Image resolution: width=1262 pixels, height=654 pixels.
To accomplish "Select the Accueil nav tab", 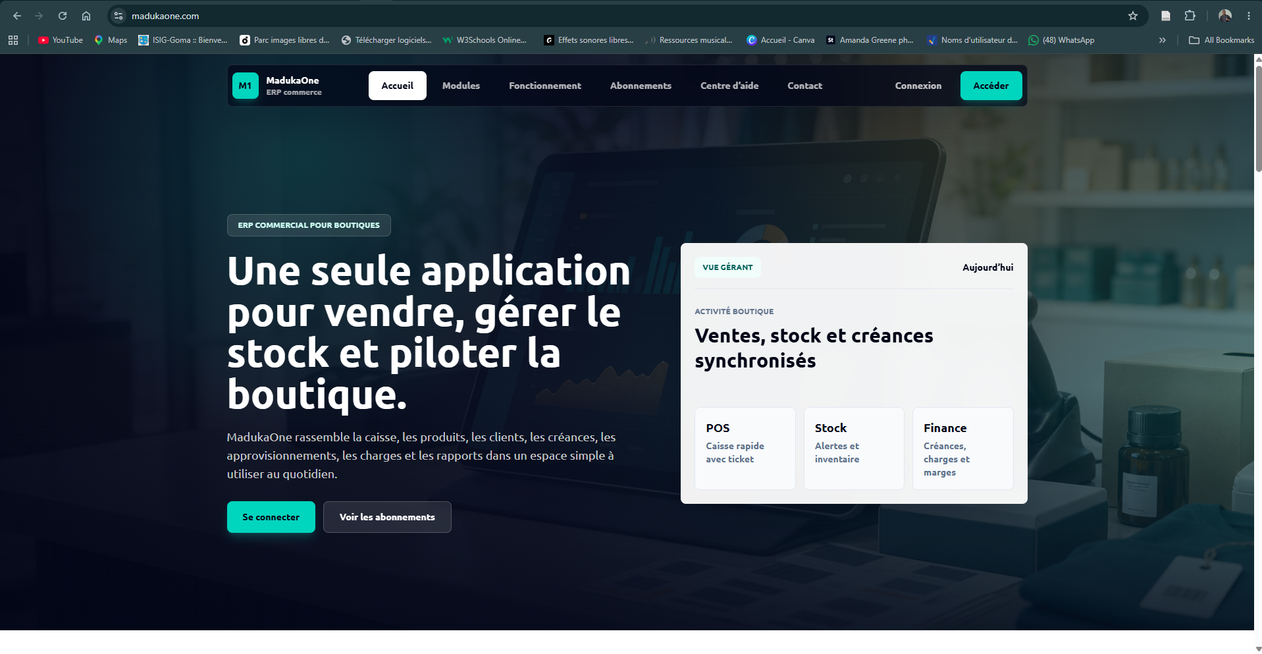I will tap(398, 86).
